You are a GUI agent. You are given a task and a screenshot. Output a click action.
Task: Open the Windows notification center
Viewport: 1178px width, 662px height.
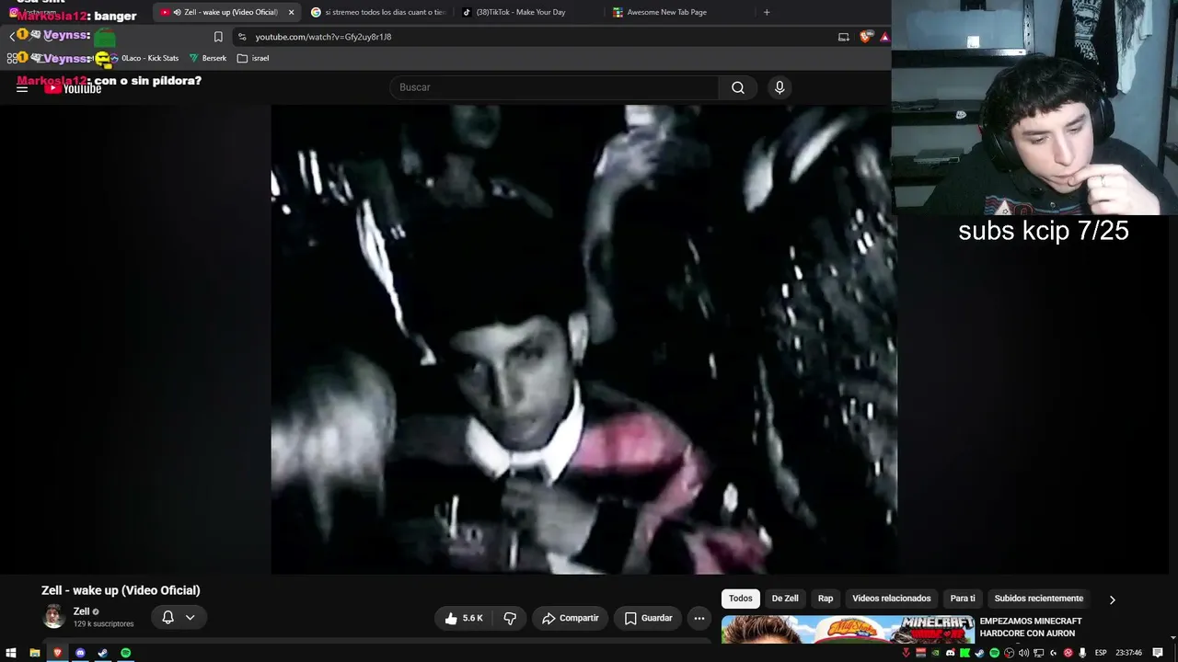point(1159,653)
